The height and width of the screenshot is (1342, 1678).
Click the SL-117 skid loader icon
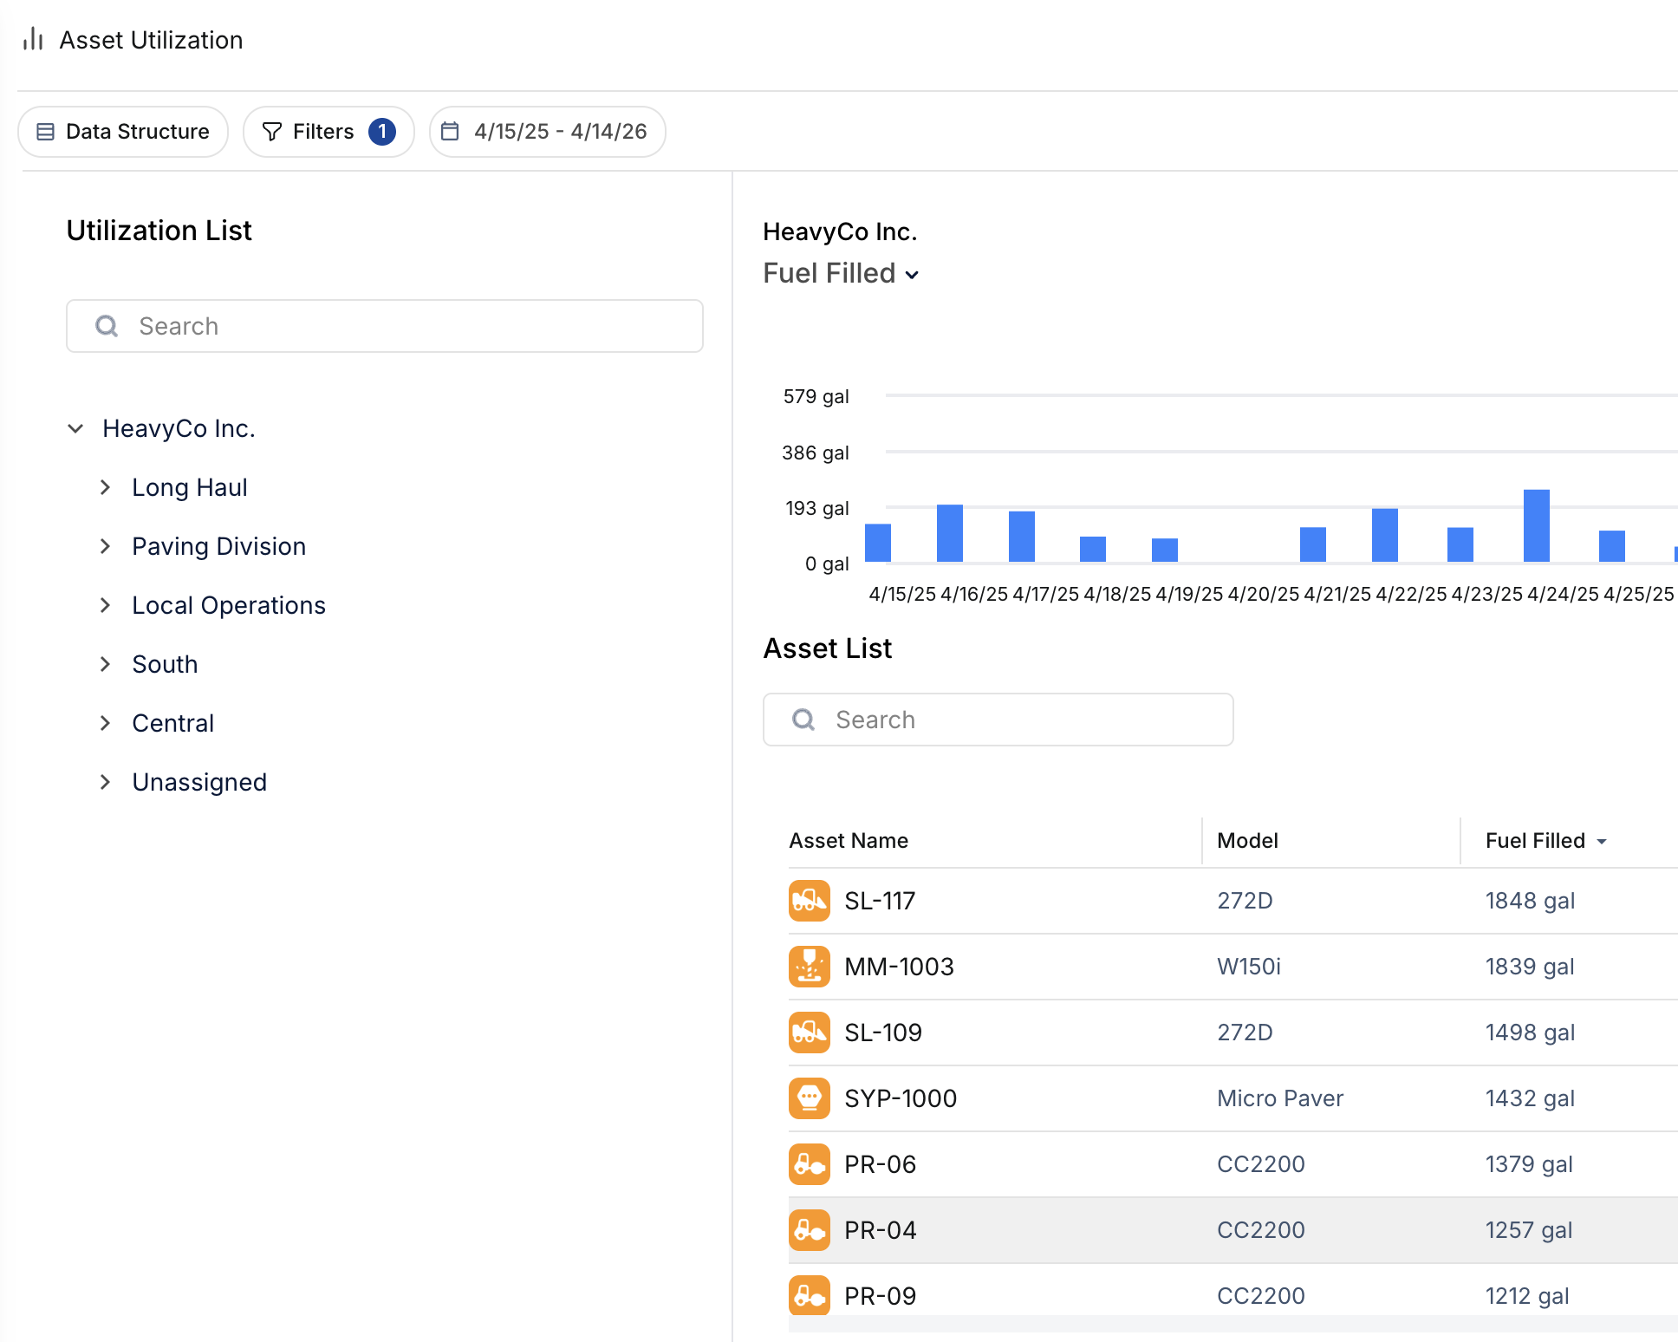(x=809, y=901)
